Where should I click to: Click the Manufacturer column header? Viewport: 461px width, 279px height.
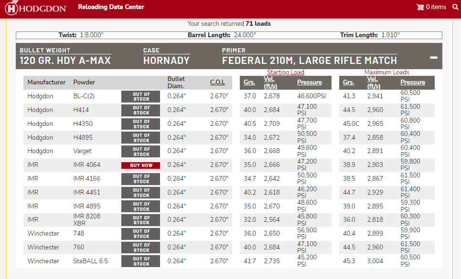[46, 83]
